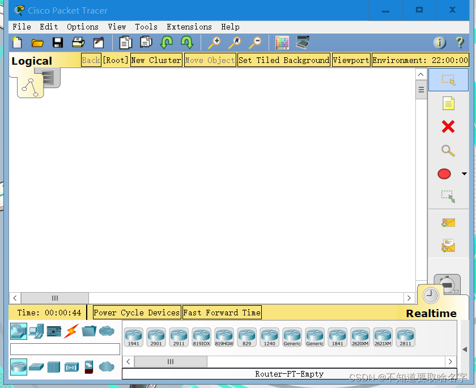This screenshot has width=476, height=388.
Task: Reset zoom with the R magnifier
Action: tap(235, 43)
